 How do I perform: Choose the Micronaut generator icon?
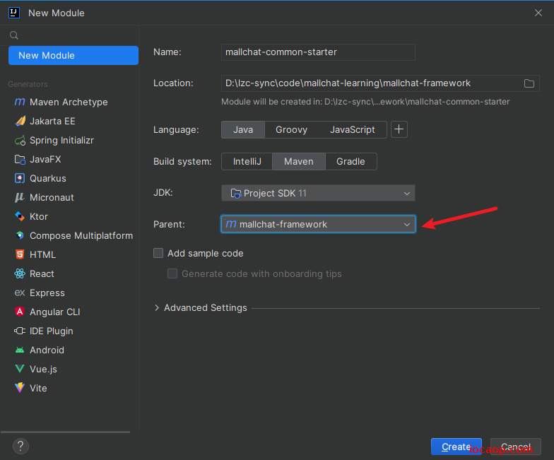[x=20, y=198]
